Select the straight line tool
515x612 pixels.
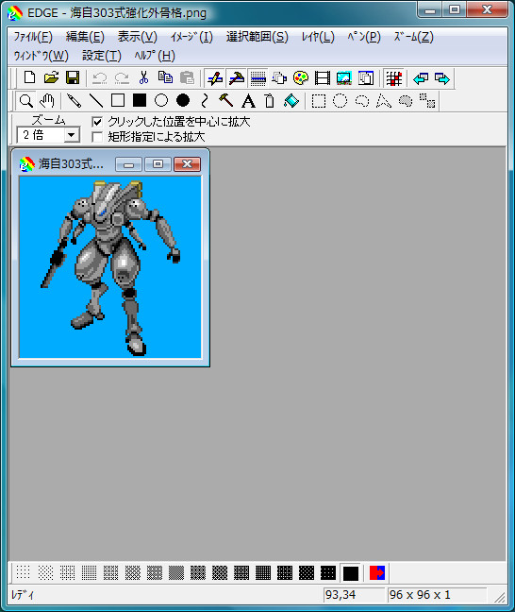[96, 101]
